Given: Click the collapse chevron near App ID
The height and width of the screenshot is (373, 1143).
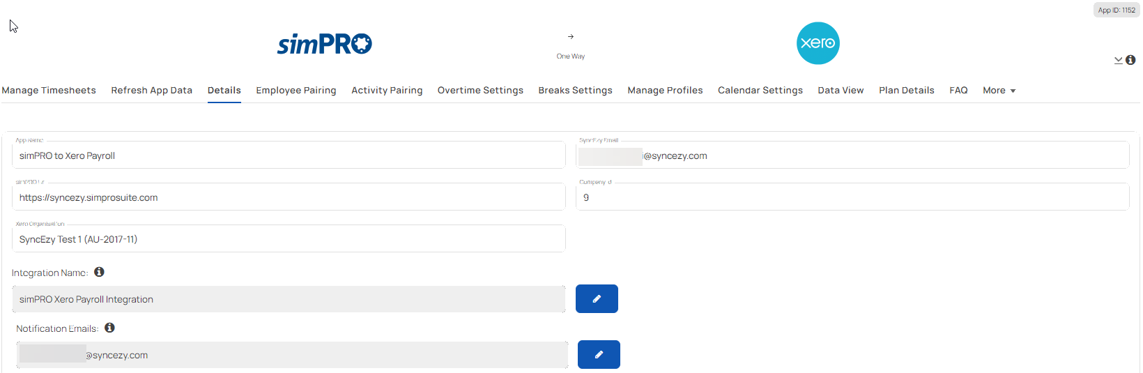Looking at the screenshot, I should 1118,61.
